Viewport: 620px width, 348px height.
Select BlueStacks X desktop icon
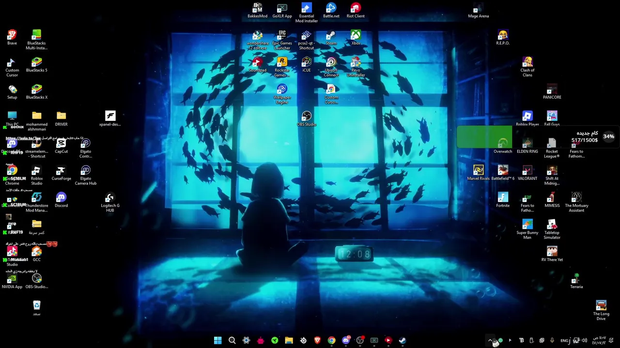[x=37, y=92]
